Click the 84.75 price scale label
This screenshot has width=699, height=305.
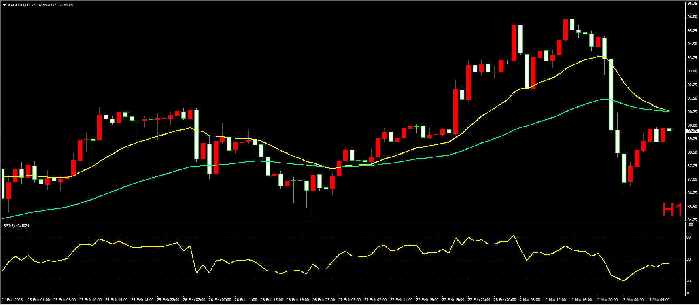pyautogui.click(x=692, y=220)
